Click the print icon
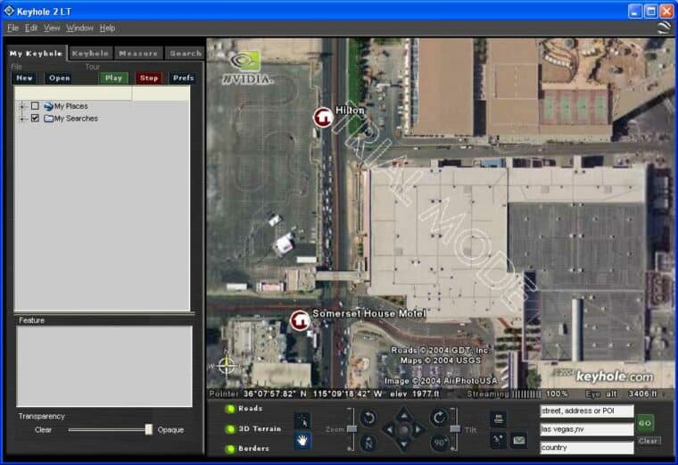 (498, 419)
